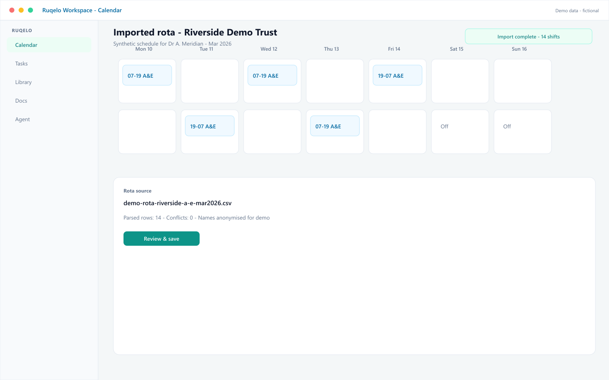Select the 'Fri 14' day header
The width and height of the screenshot is (609, 380).
click(394, 49)
